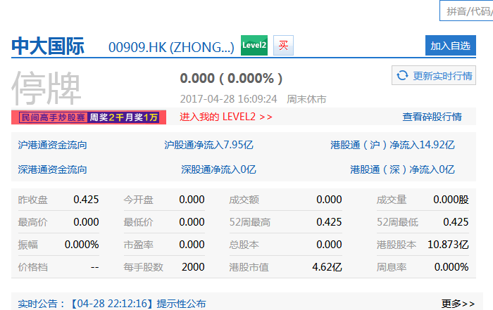493x310 pixels.
Task: Click 每手股数 value 2000
Action: coord(193,267)
